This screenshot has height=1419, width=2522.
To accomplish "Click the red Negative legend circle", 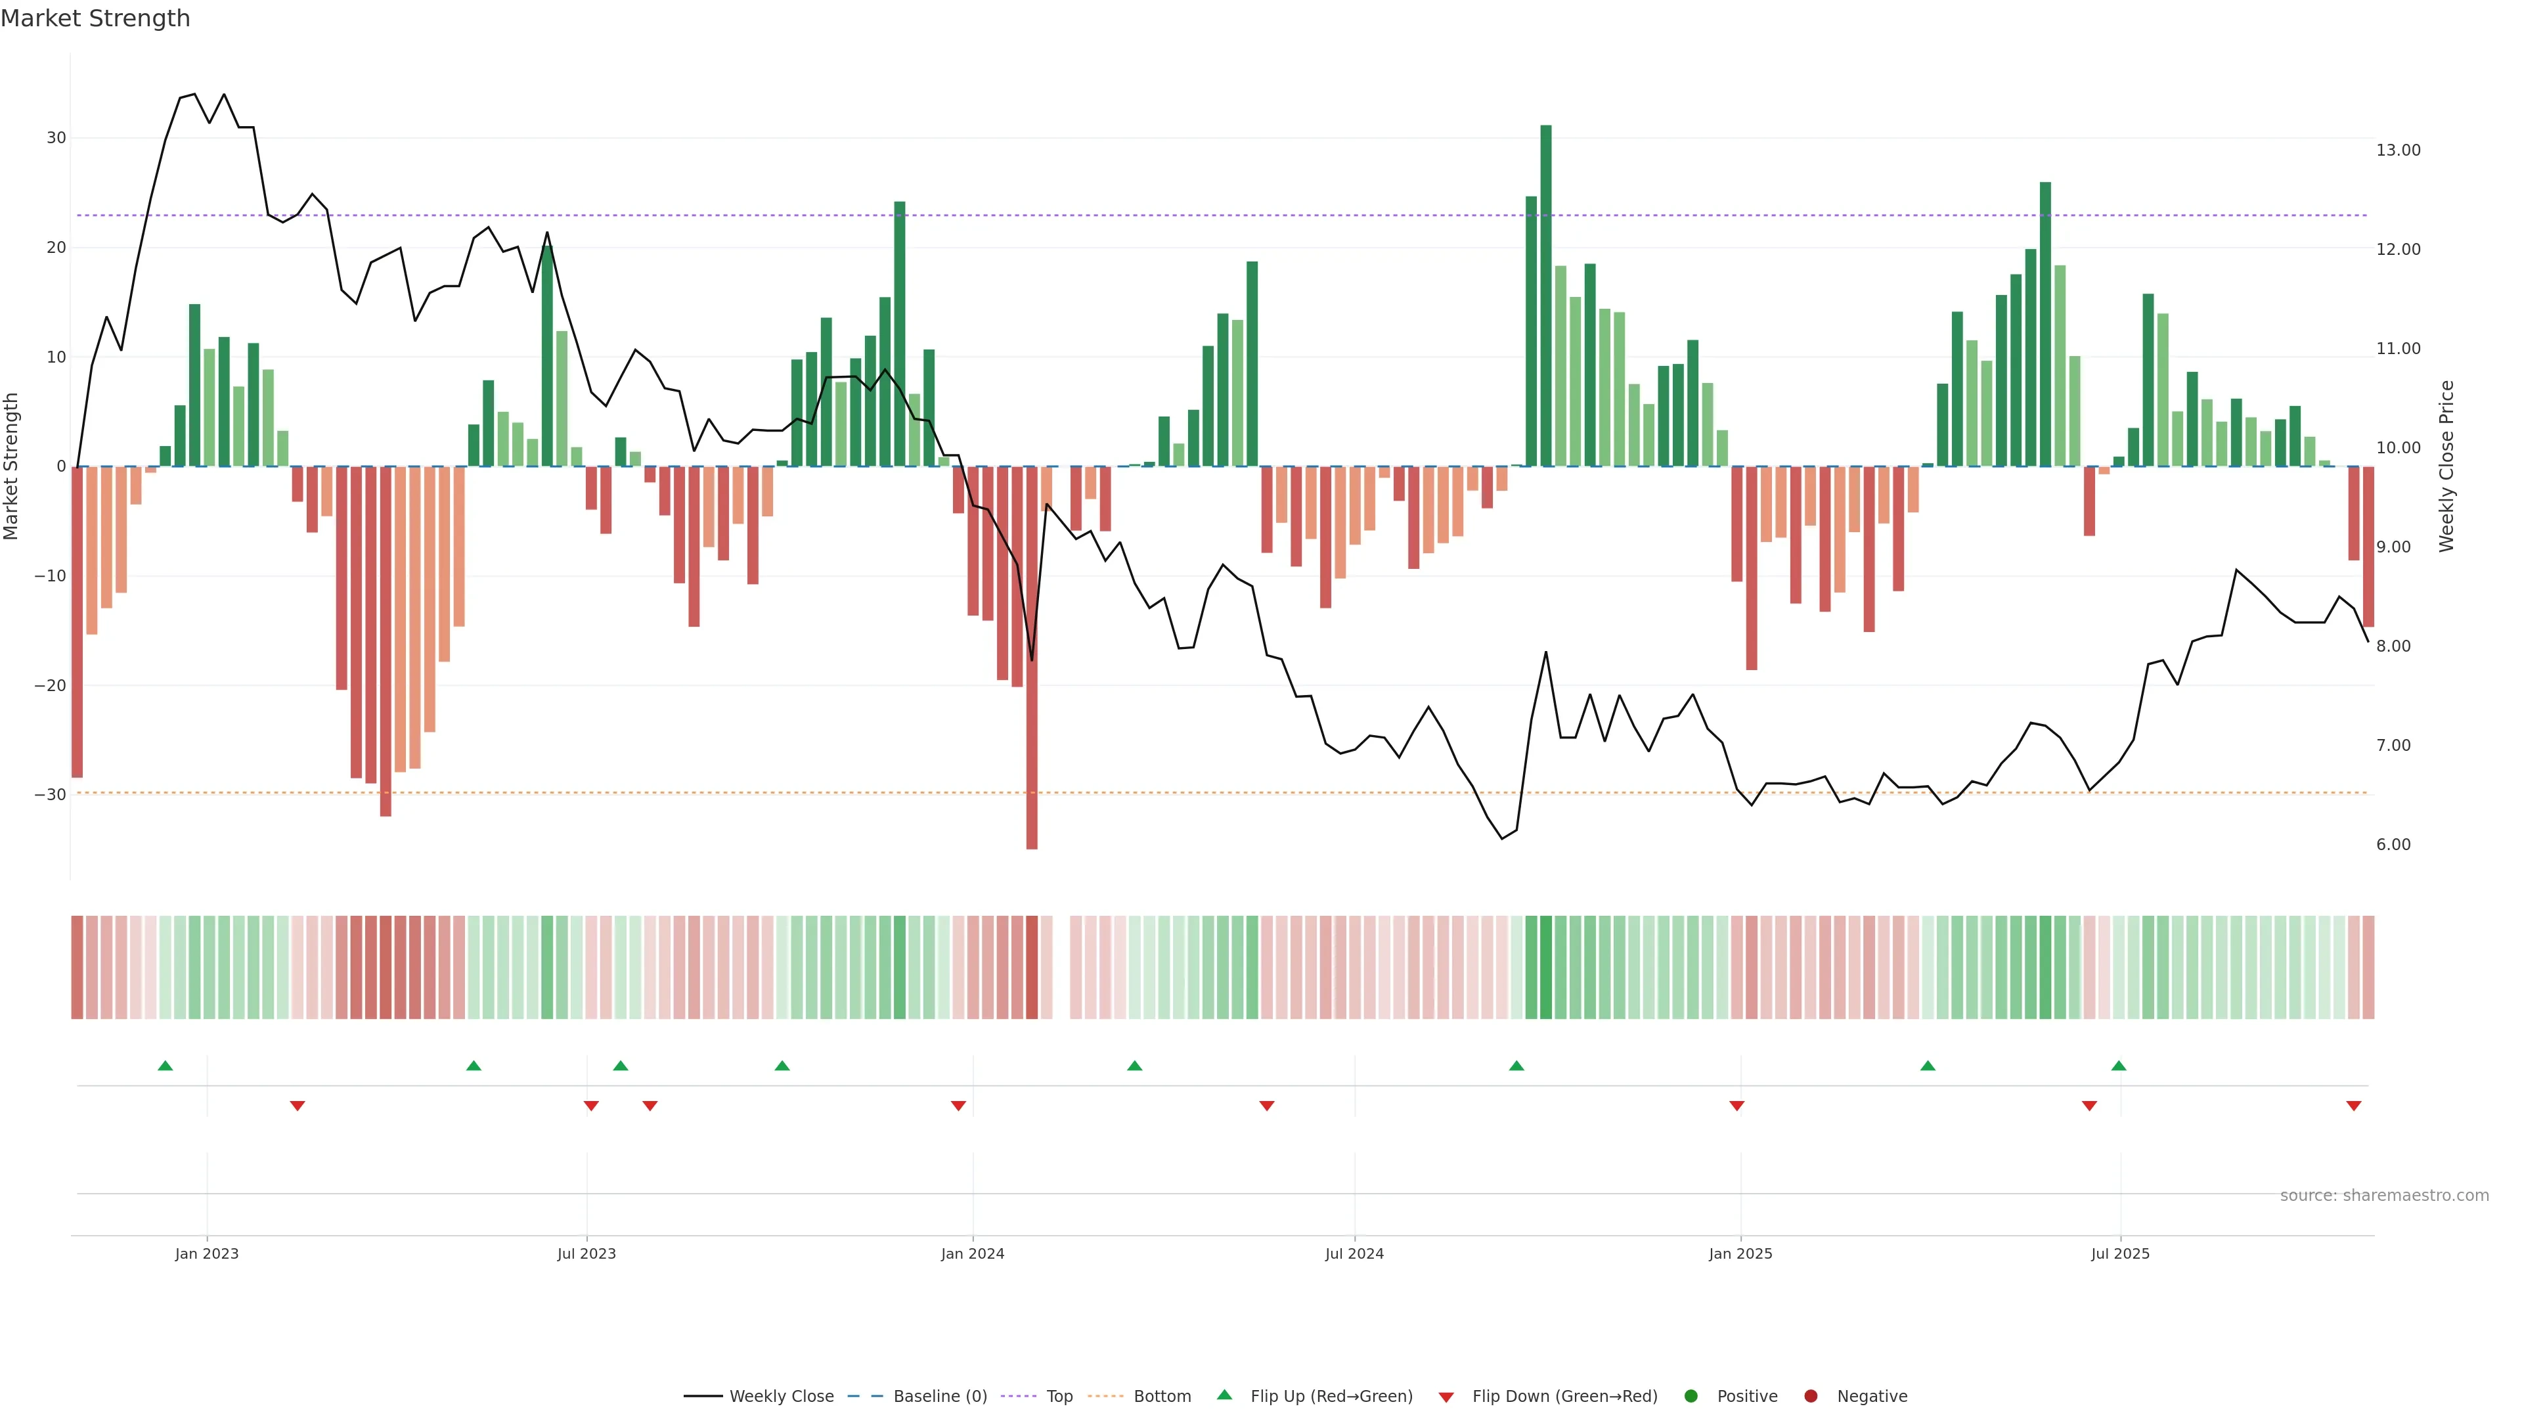I will pyautogui.click(x=1810, y=1395).
